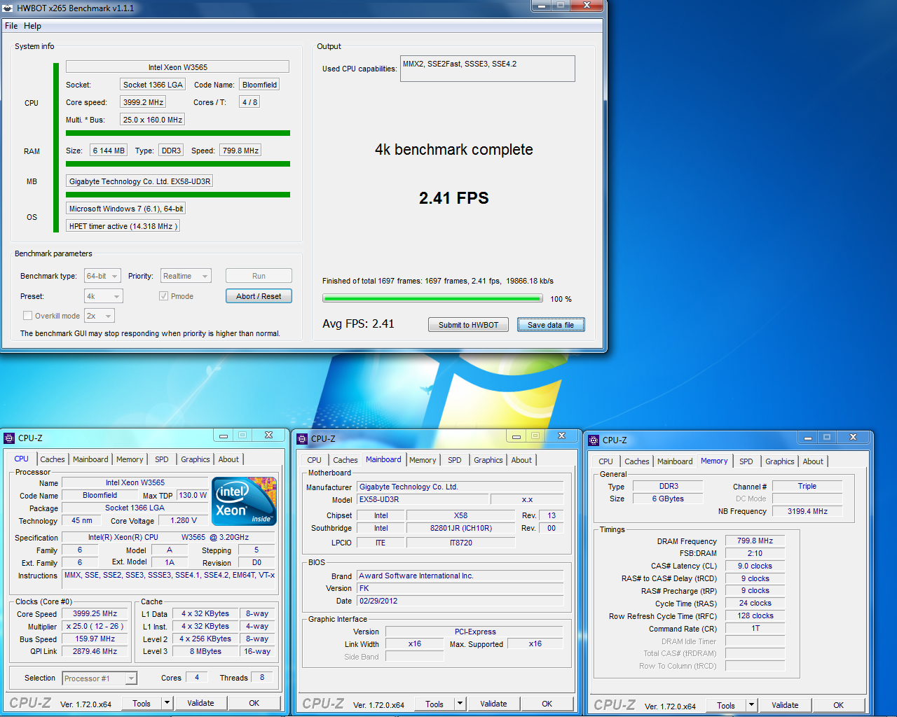Expand Tools arrow in CPU-Z Memory window
This screenshot has height=717, width=897.
pos(751,705)
